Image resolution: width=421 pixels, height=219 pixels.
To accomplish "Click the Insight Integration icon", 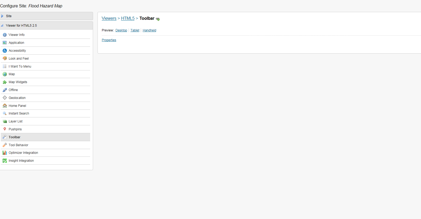I will [x=5, y=161].
